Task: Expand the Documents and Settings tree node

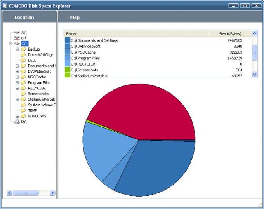Action: pos(17,66)
